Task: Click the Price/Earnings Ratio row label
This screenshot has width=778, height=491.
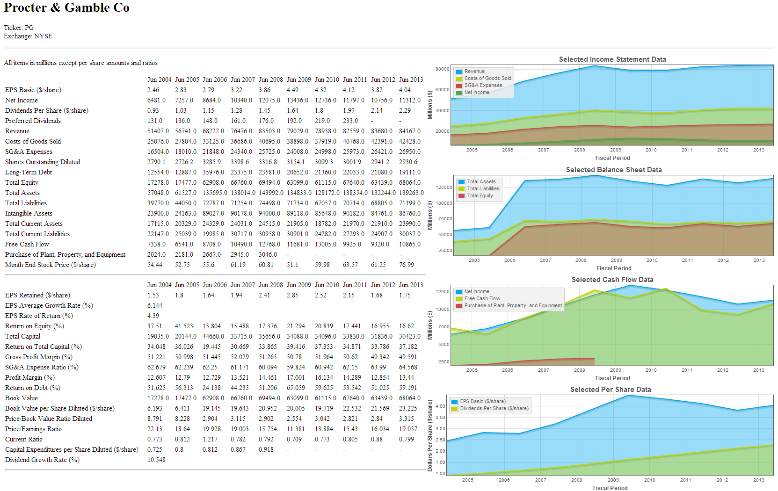Action: coord(33,429)
